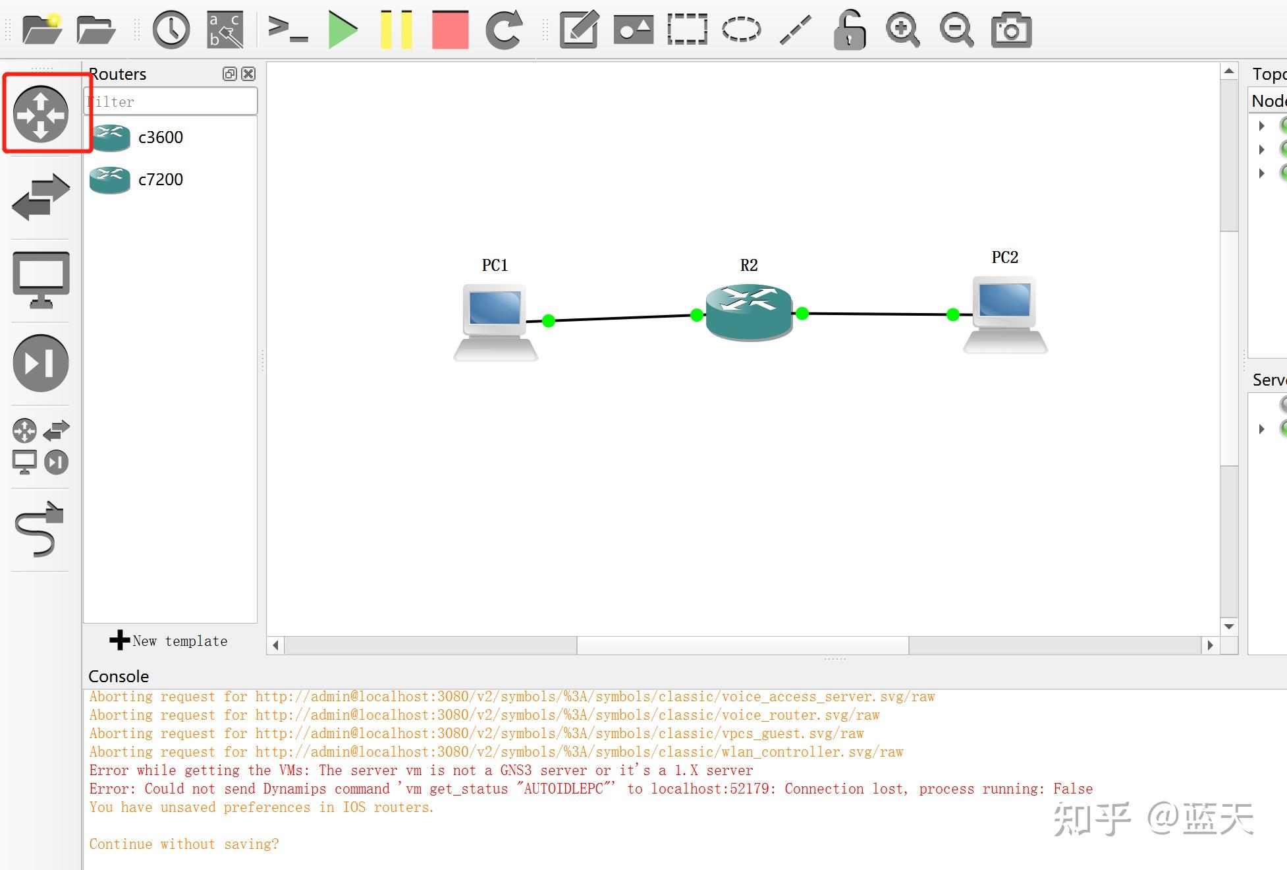Click 'Error while getting the VMs' line

coord(422,770)
